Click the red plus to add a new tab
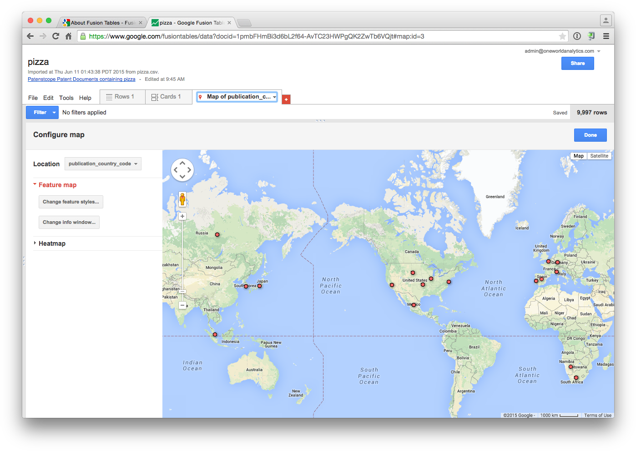Image resolution: width=636 pixels, height=451 pixels. pyautogui.click(x=286, y=99)
